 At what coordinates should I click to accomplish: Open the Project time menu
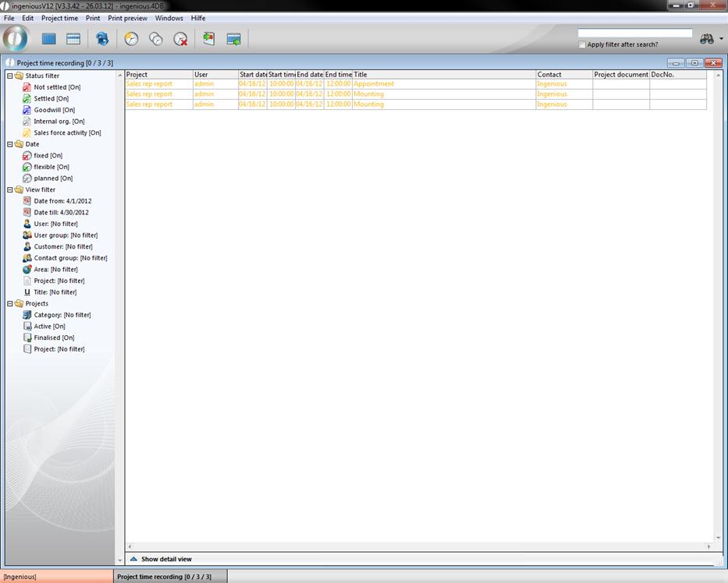[59, 18]
